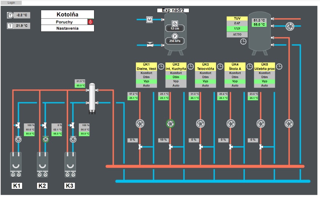Set ÚK1 to Komfort mode

(x=146, y=73)
